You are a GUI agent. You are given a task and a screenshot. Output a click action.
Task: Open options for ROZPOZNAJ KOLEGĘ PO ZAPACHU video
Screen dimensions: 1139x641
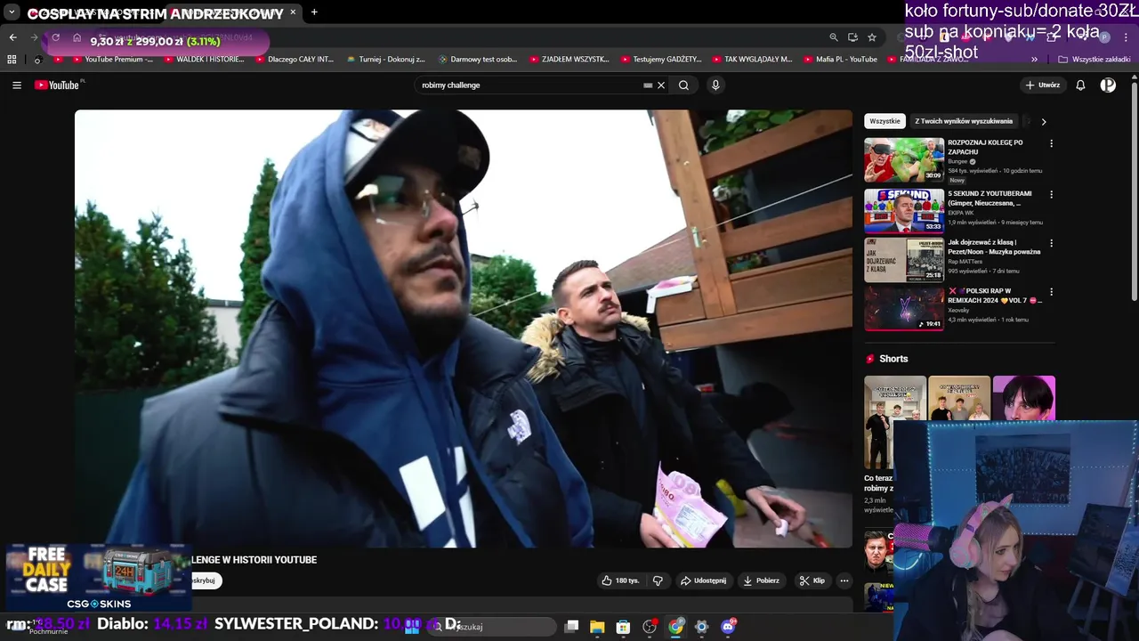[x=1051, y=143]
